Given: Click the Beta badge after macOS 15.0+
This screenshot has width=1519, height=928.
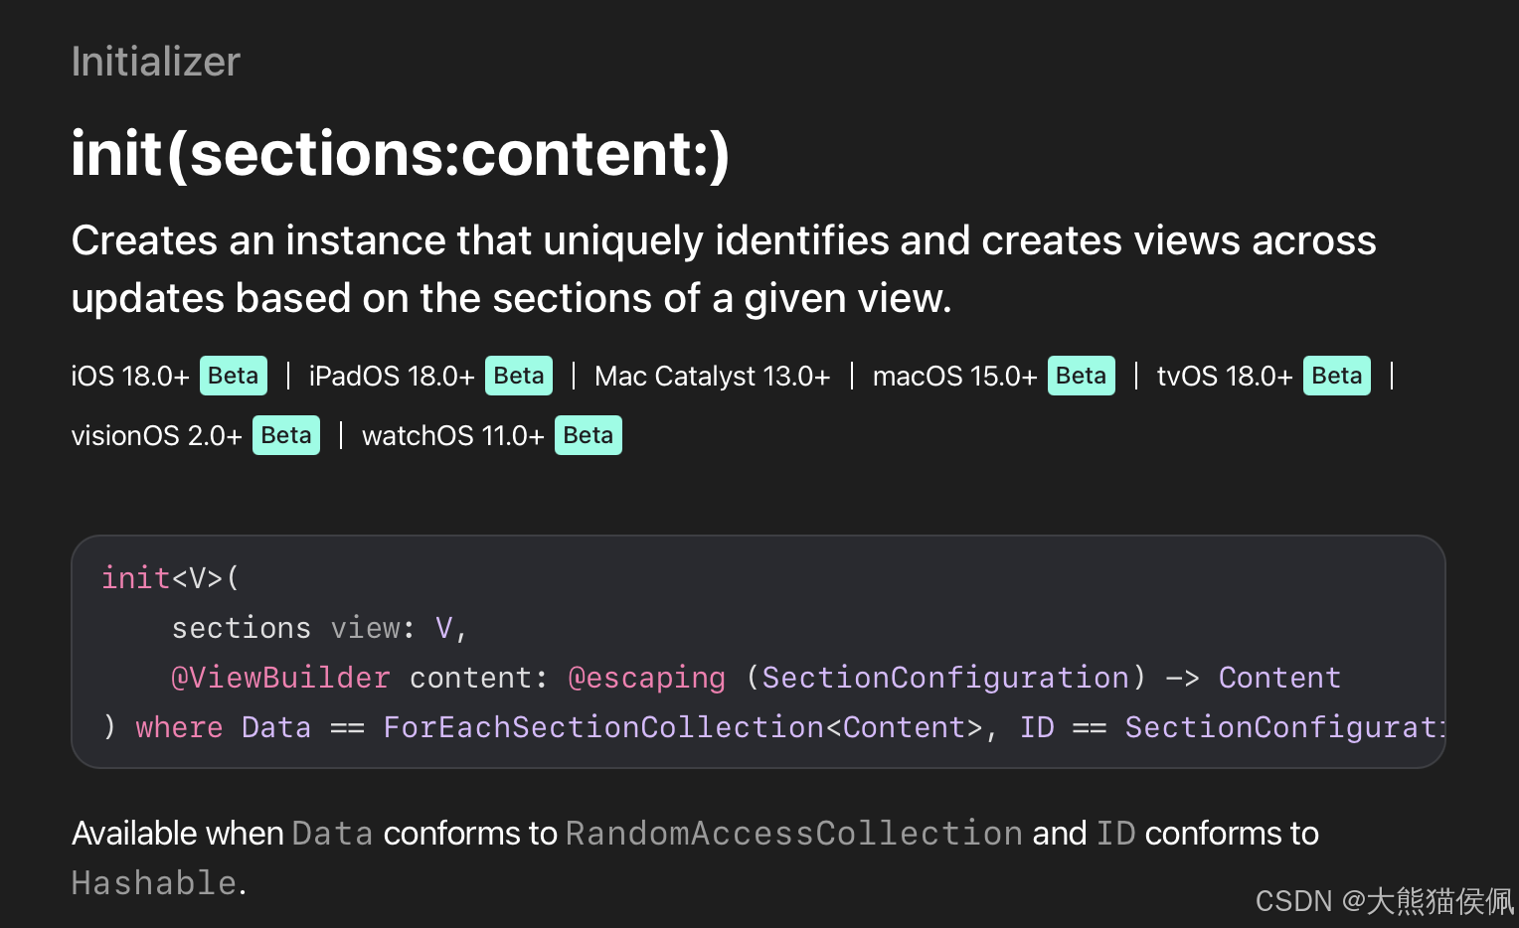Looking at the screenshot, I should click(1081, 376).
